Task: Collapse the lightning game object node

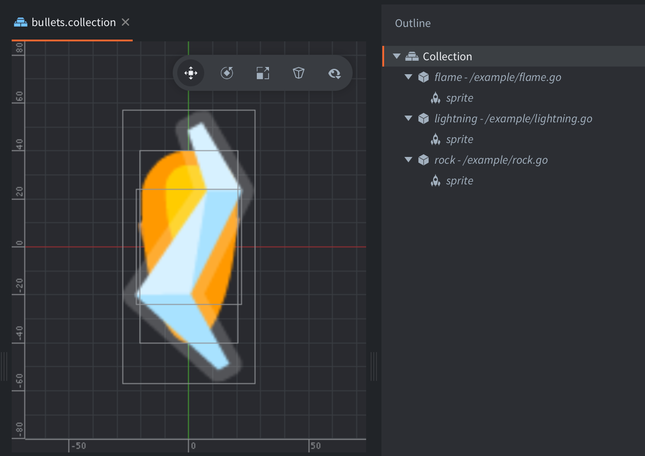Action: pyautogui.click(x=408, y=119)
